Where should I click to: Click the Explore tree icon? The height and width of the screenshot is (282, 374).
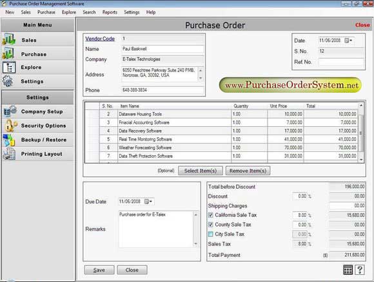click(x=9, y=68)
